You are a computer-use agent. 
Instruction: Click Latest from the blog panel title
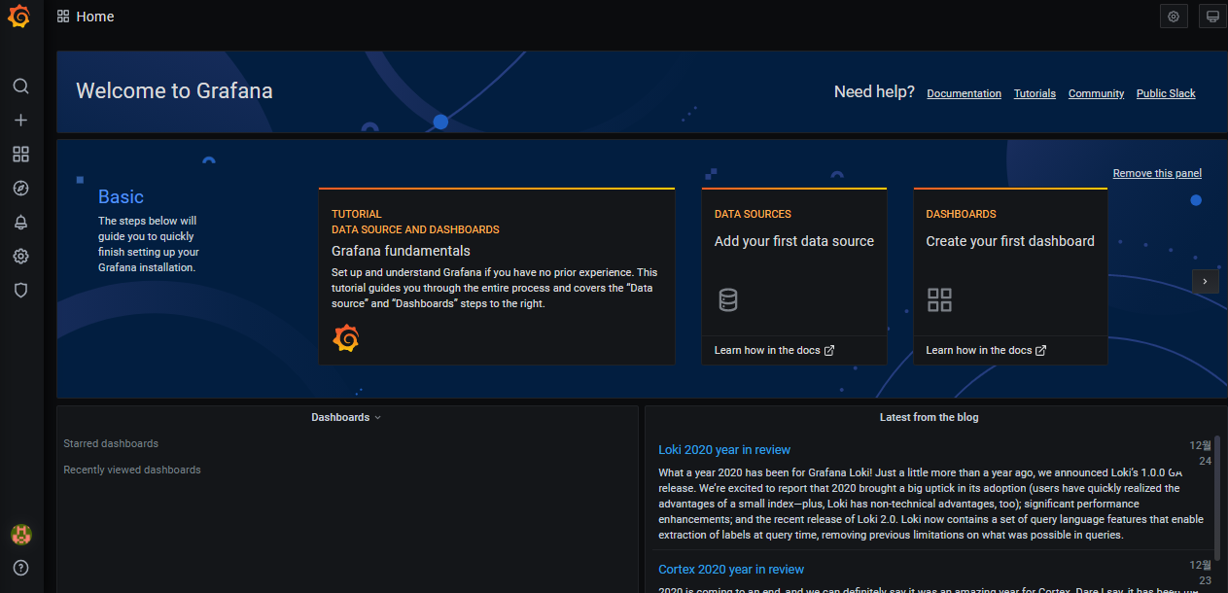coord(929,417)
